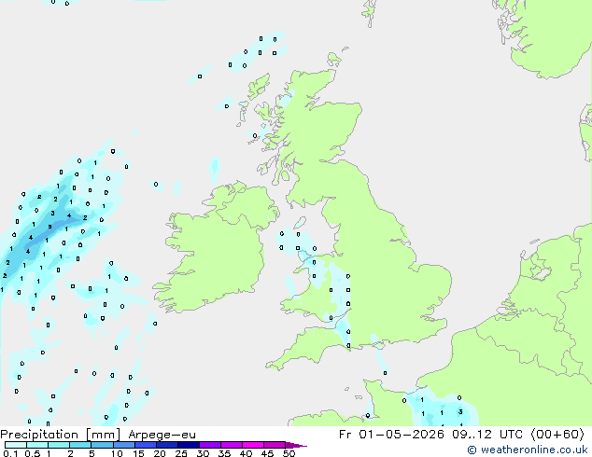Screen dimensions: 592x457
Task: Choose the 20–25 mm legend color swatch
Action: [x=167, y=445]
